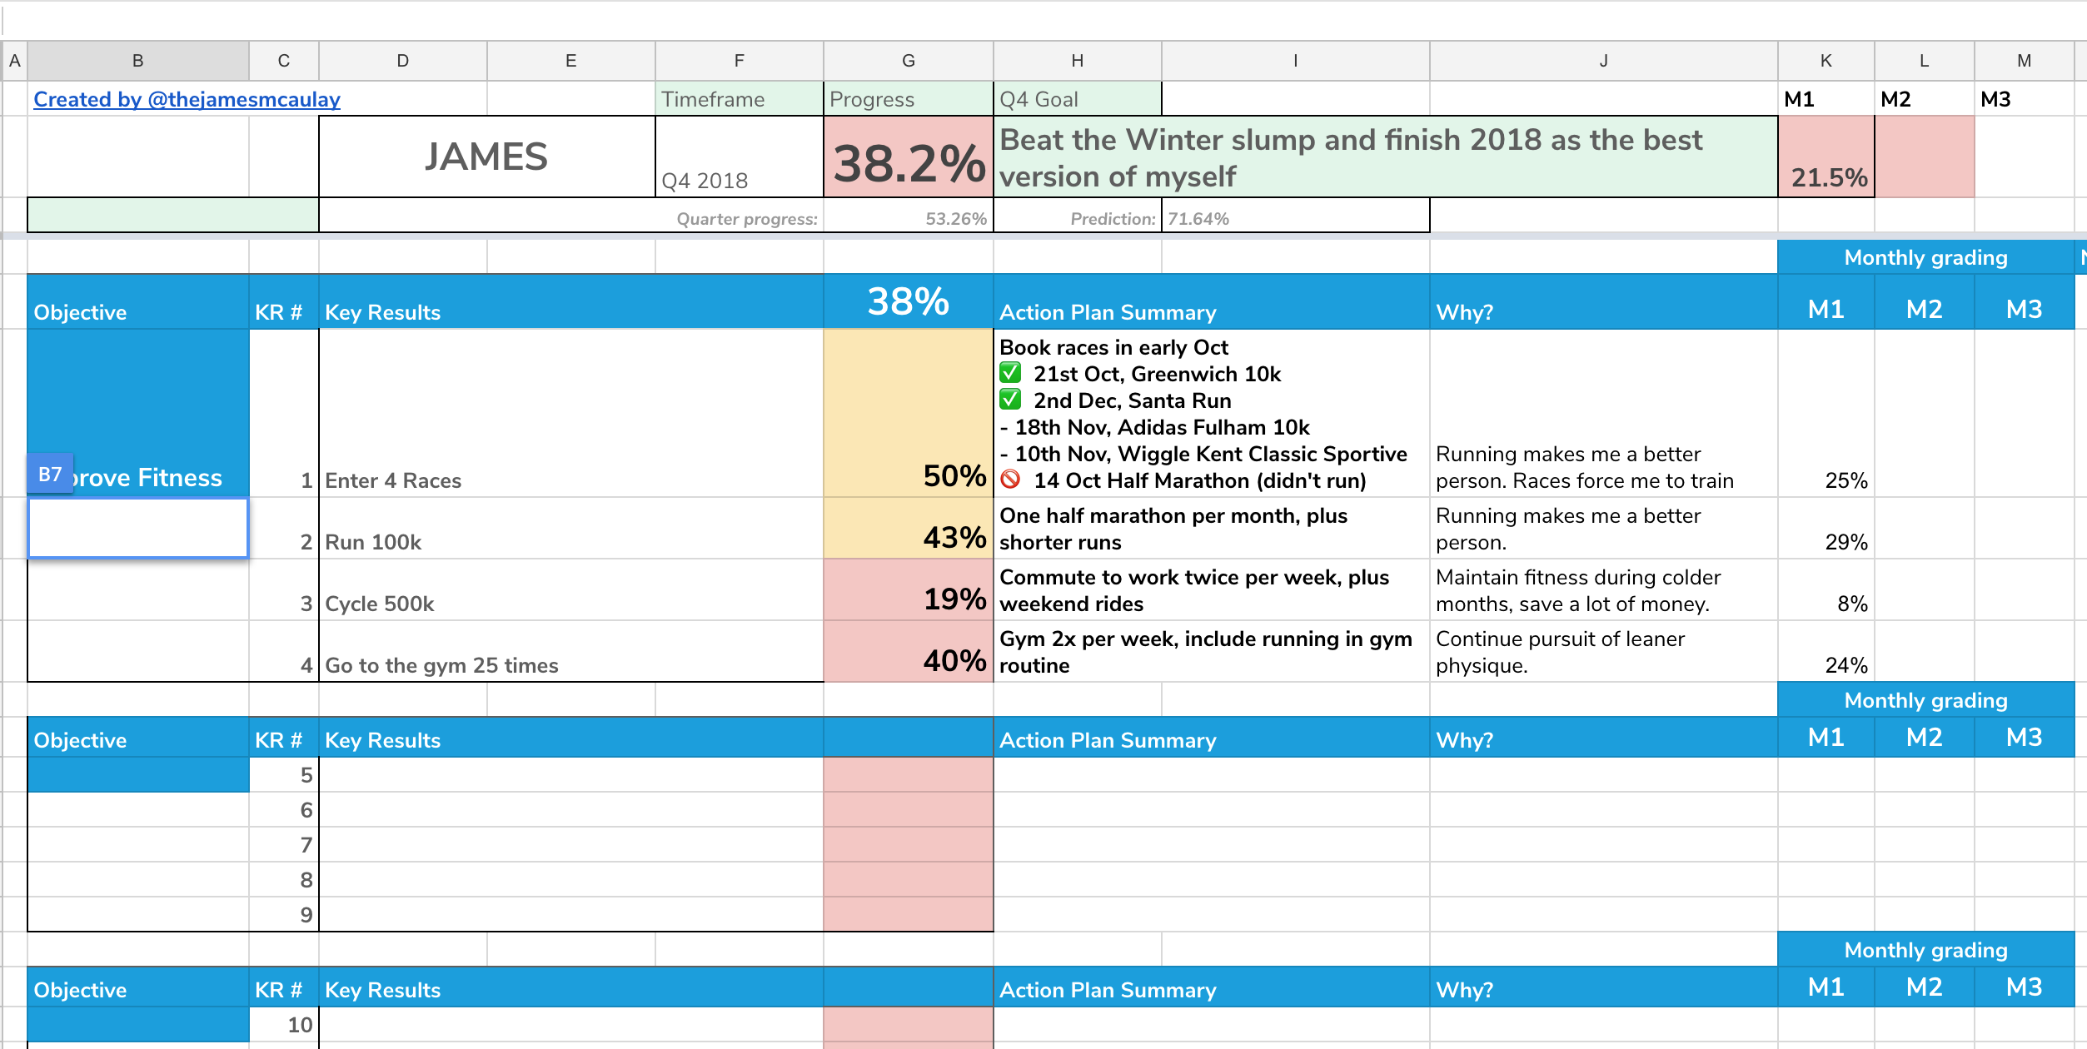Viewport: 2087px width, 1049px height.
Task: Click the selected empty cell below Improve Fitness
Action: click(138, 528)
